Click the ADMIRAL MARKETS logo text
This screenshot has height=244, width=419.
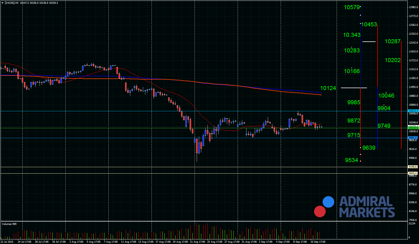[367, 207]
